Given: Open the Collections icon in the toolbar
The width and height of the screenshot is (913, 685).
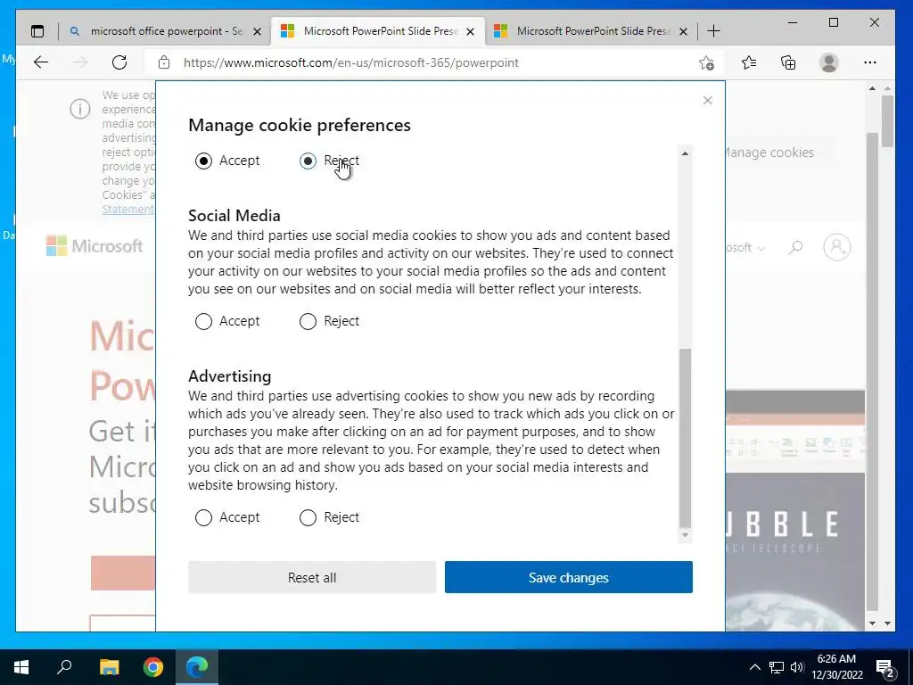Looking at the screenshot, I should point(788,62).
